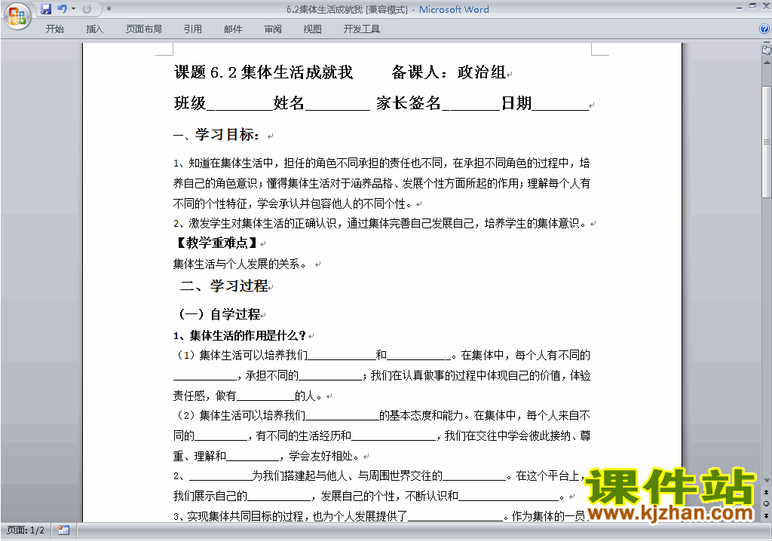
Task: Click the title line '课题 6.2 集体生活成就我'
Action: click(263, 72)
